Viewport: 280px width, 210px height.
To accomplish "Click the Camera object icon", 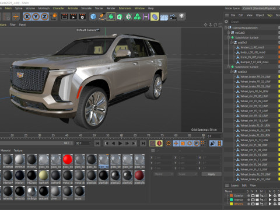I will click(x=173, y=17).
